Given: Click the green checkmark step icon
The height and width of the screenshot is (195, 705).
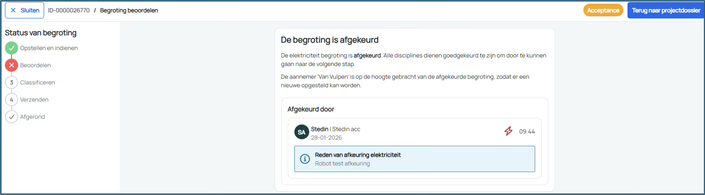Looking at the screenshot, I should pyautogui.click(x=12, y=48).
